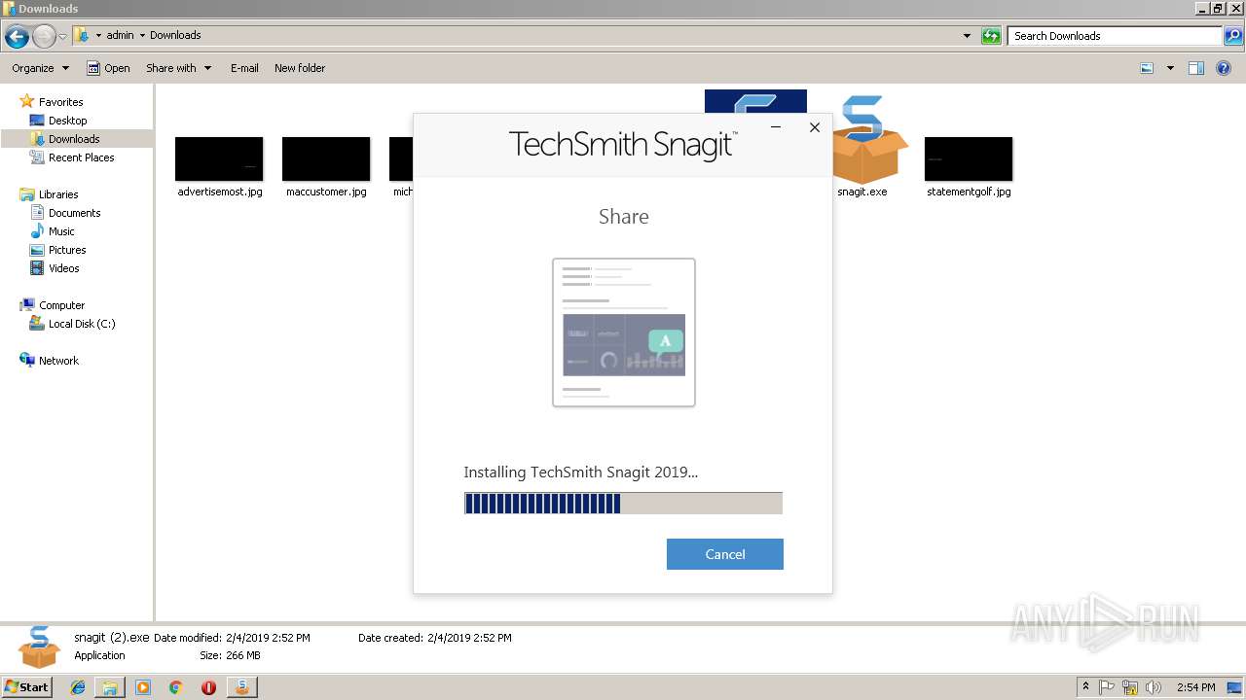Open Desktop in the navigation pane
The width and height of the screenshot is (1246, 700).
point(67,121)
